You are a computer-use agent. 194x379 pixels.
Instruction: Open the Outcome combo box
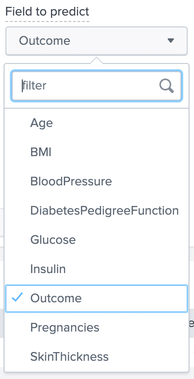point(97,41)
